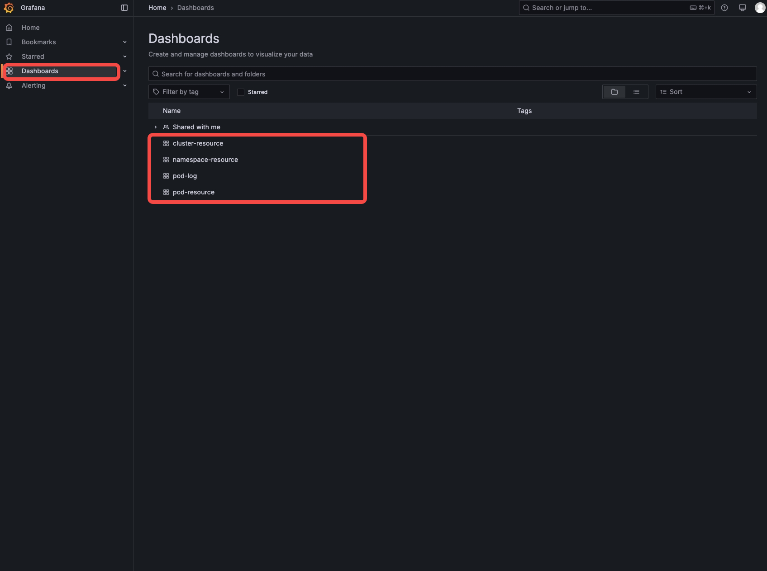Open the news feed monitor icon
The width and height of the screenshot is (767, 571).
pos(743,8)
